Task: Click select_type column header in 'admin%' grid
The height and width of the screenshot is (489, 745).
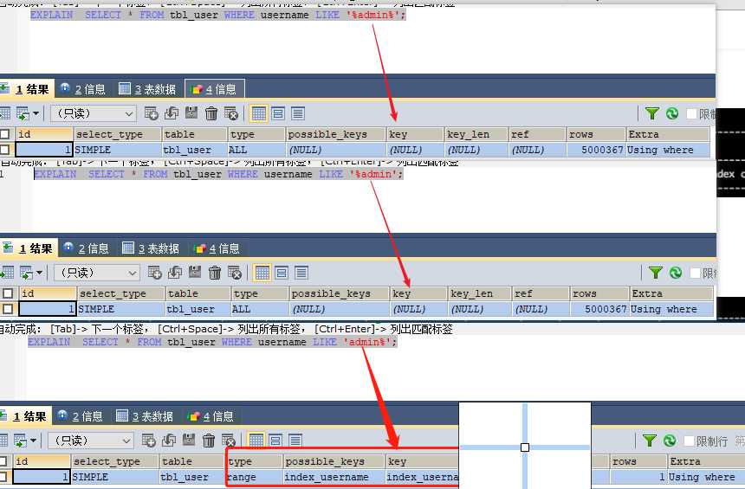Action: tap(115, 461)
